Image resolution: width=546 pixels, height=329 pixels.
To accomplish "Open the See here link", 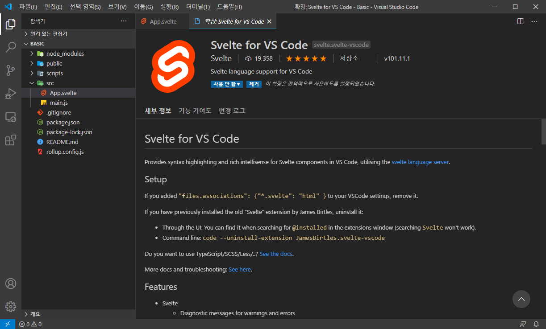I will 240,269.
